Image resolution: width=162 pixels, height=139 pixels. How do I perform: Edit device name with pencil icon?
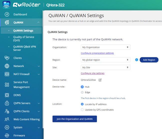[x=100, y=80]
